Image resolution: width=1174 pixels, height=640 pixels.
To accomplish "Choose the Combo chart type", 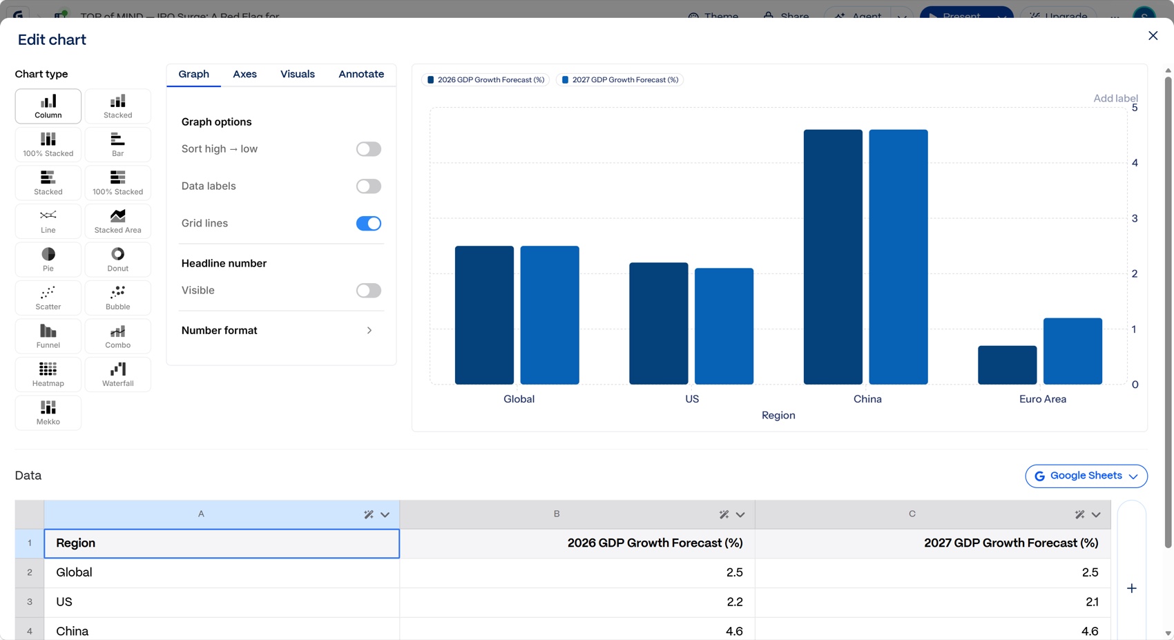I will click(x=118, y=336).
